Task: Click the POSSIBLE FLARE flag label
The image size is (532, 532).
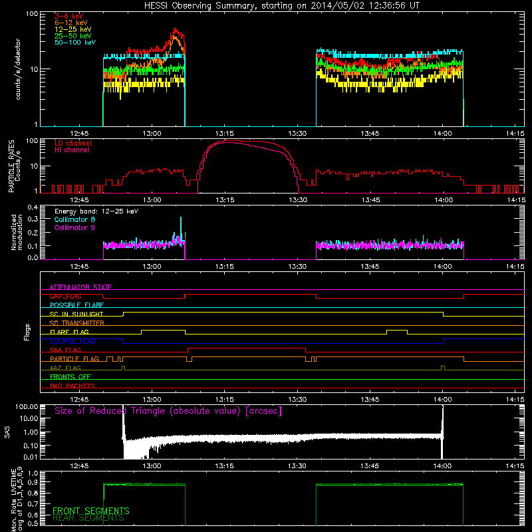Action: (x=76, y=305)
